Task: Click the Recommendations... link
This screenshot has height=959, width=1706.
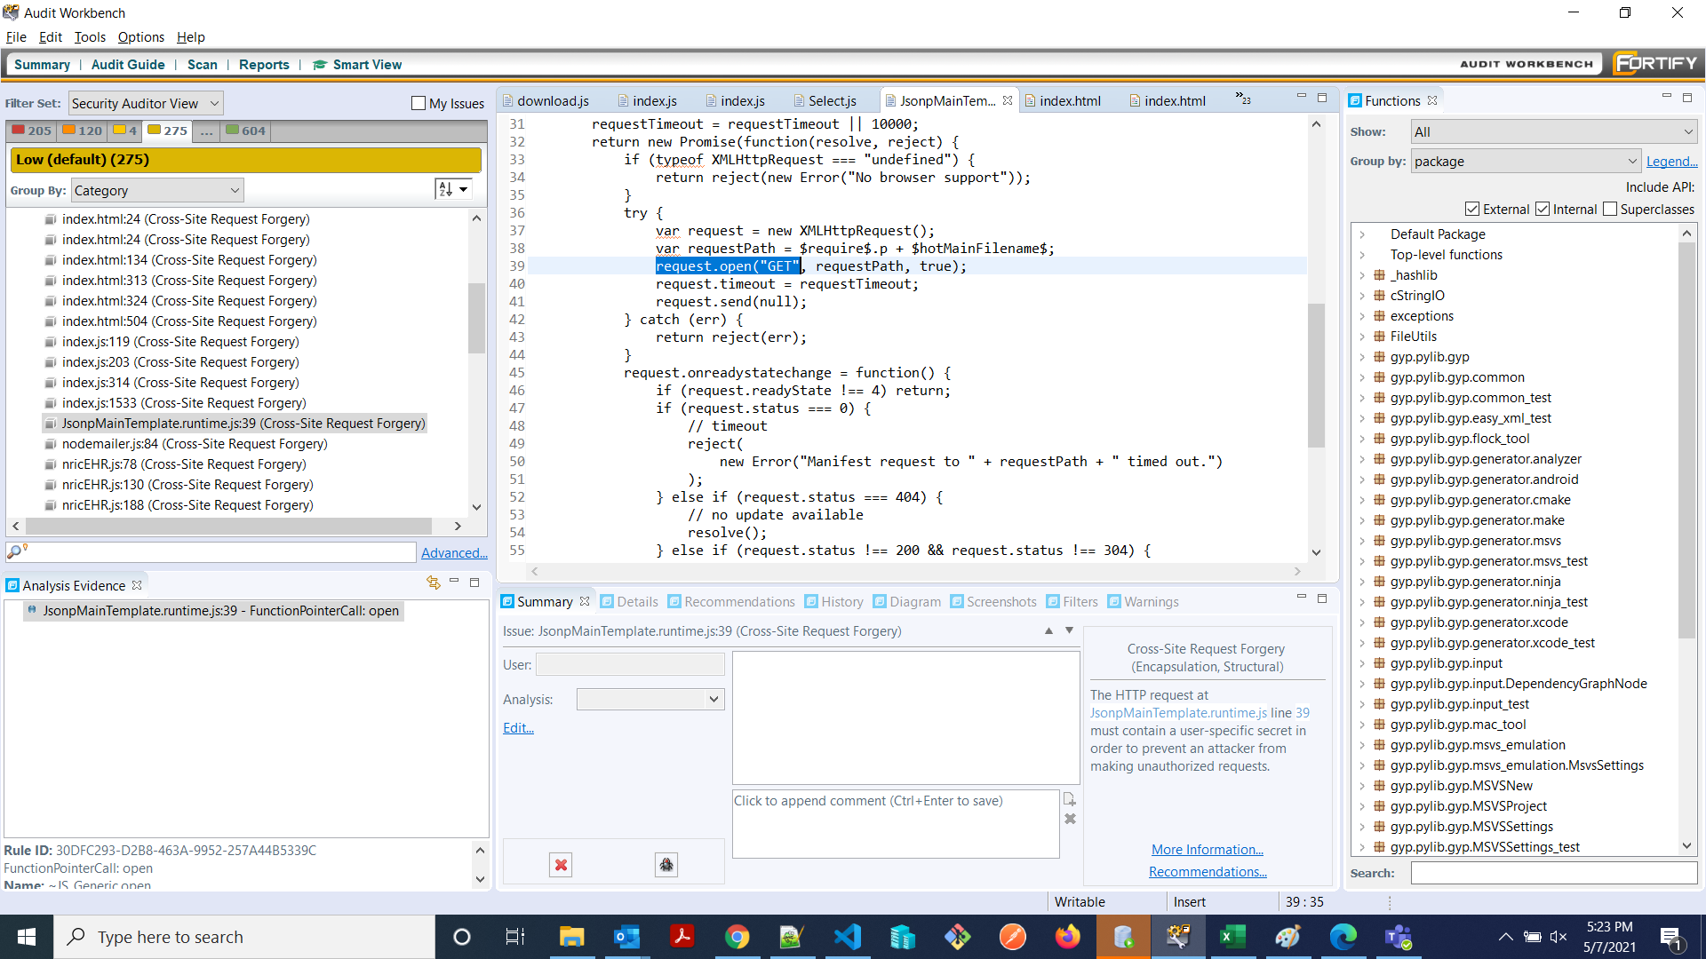Action: click(x=1208, y=872)
